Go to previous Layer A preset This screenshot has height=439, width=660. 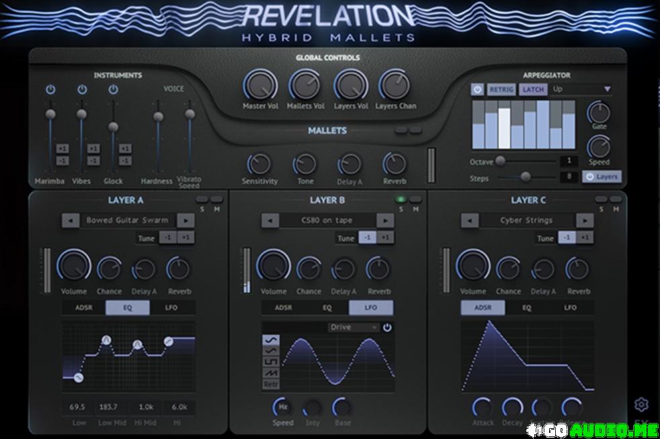click(x=71, y=220)
